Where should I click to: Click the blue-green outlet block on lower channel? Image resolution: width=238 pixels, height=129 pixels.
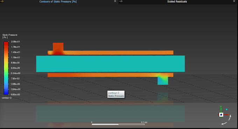coord(163,81)
